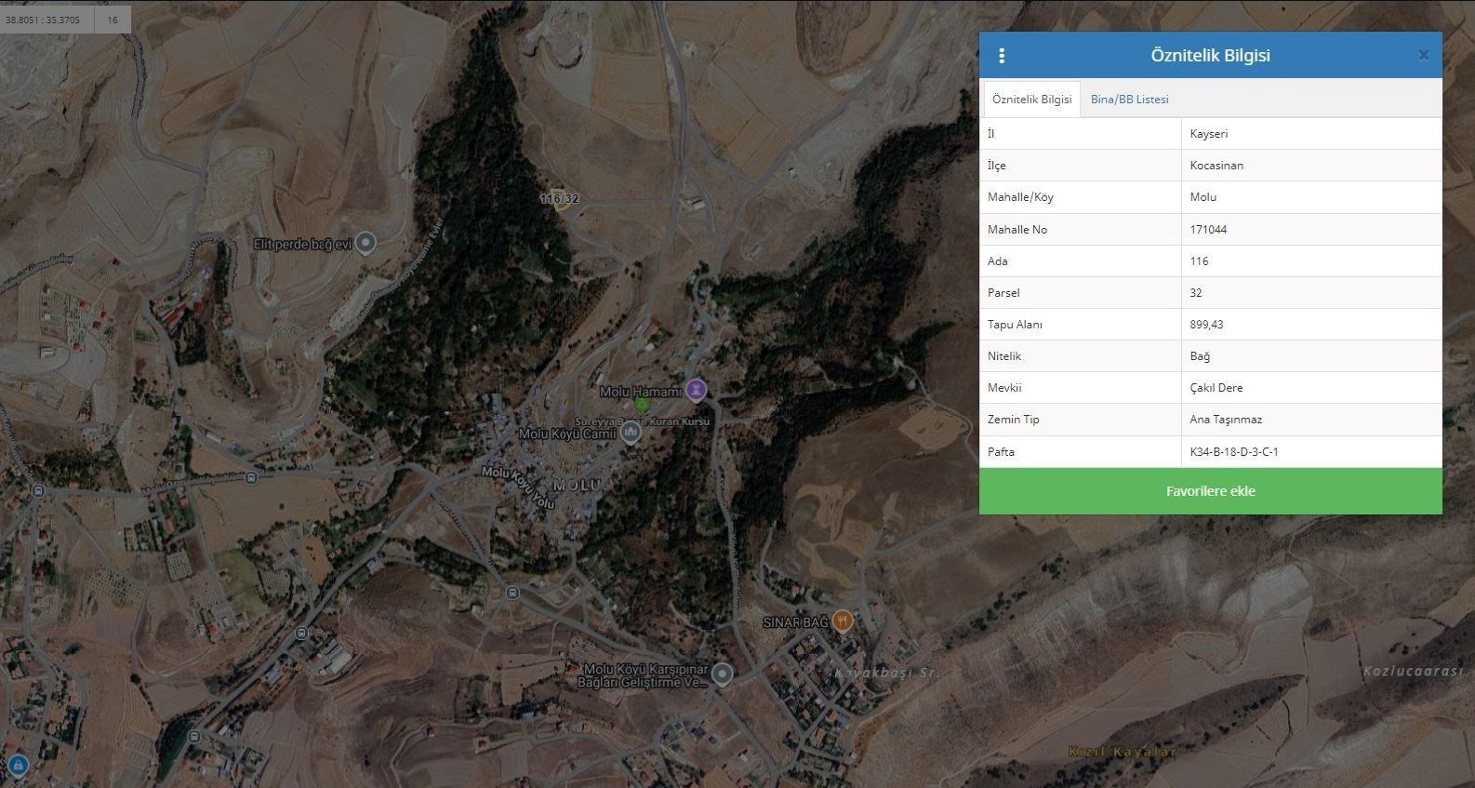Click the blue marker in bottom-left corner
This screenshot has width=1475, height=788.
[x=17, y=766]
